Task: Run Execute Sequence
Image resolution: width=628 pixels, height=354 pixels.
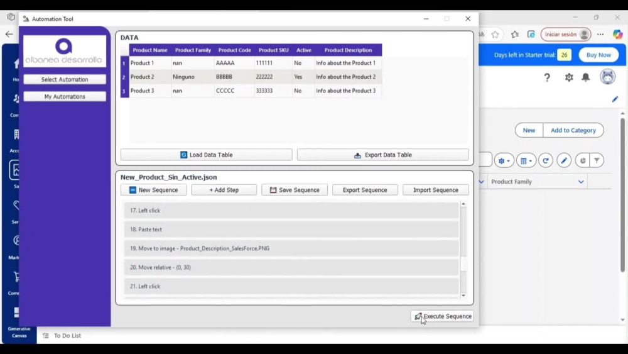Action: (443, 316)
